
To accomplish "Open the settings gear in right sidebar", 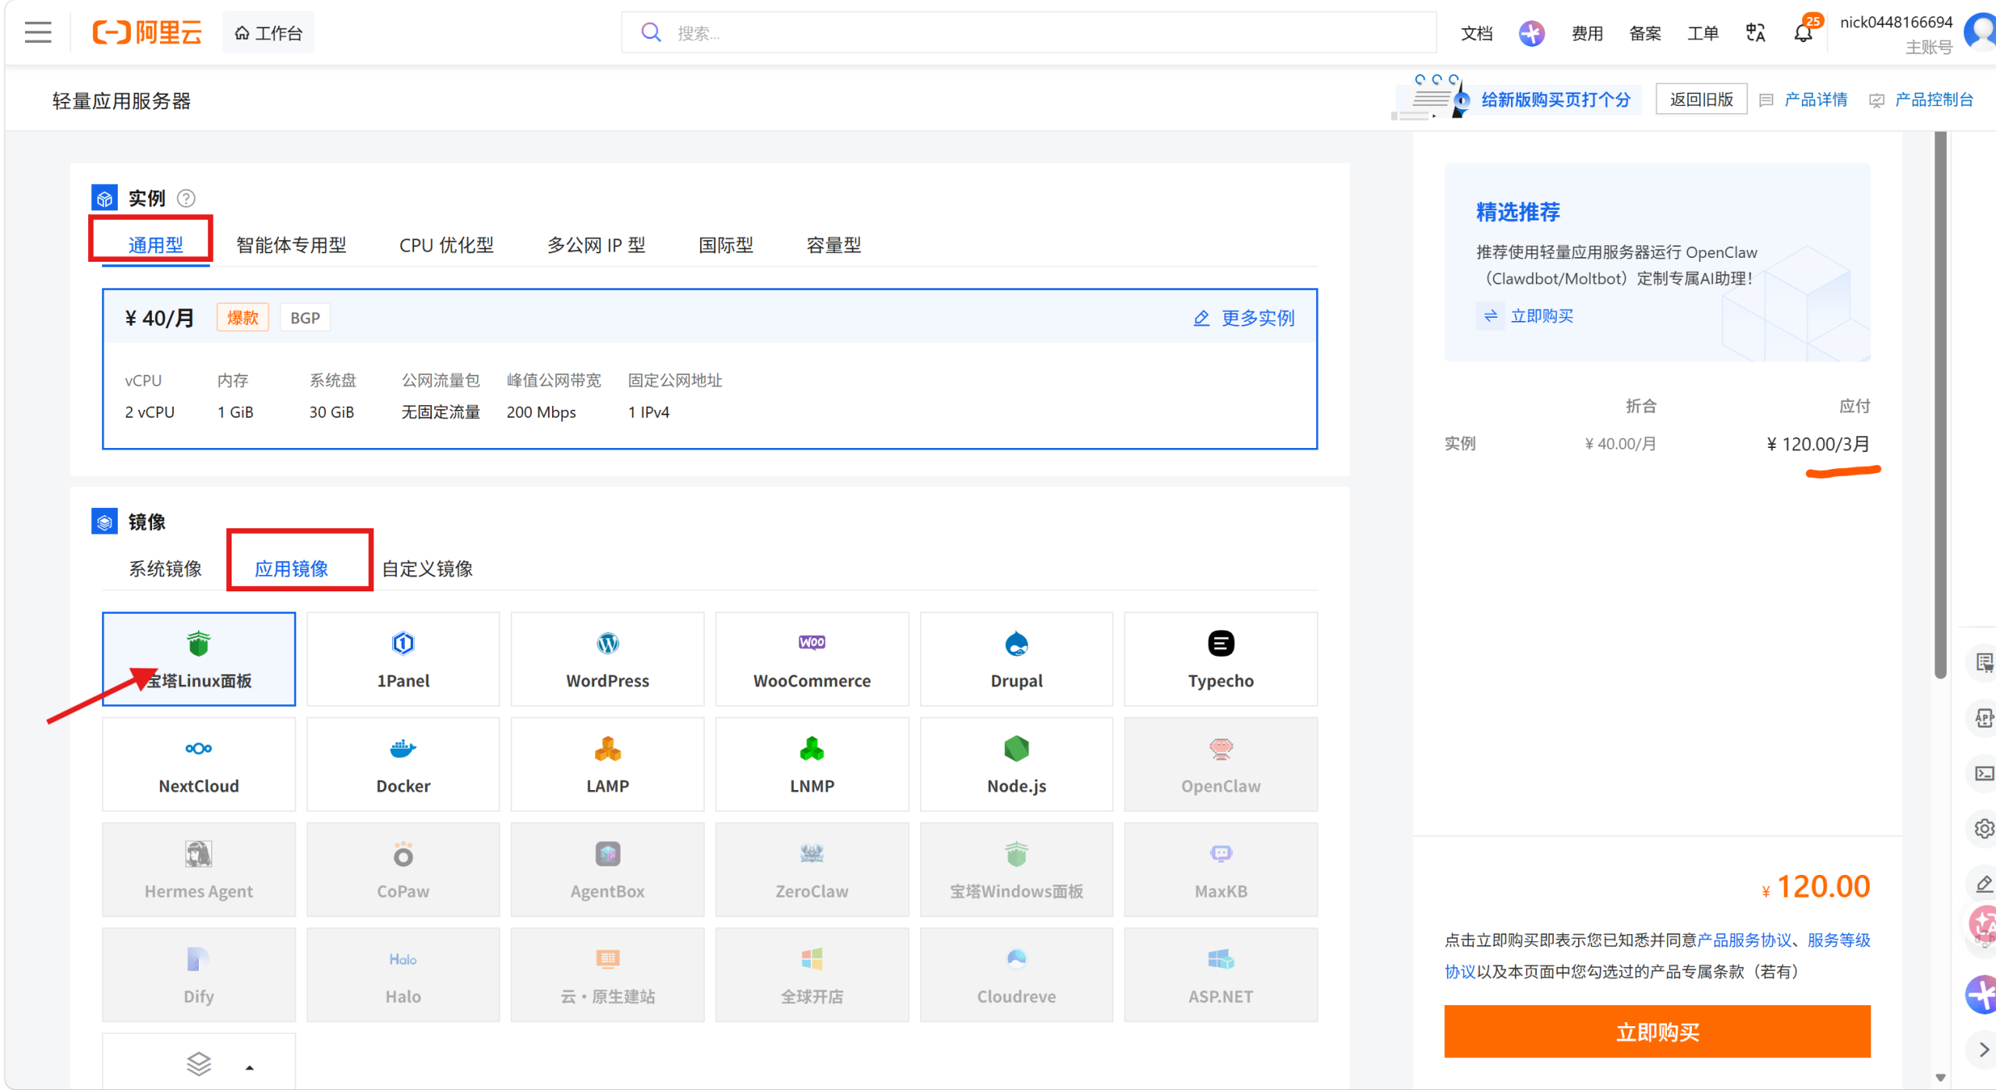I will [x=1984, y=828].
